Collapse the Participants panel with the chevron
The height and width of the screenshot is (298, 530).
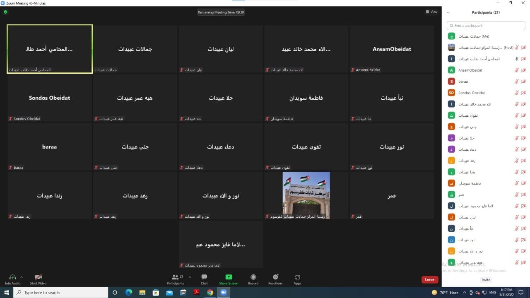tap(448, 13)
